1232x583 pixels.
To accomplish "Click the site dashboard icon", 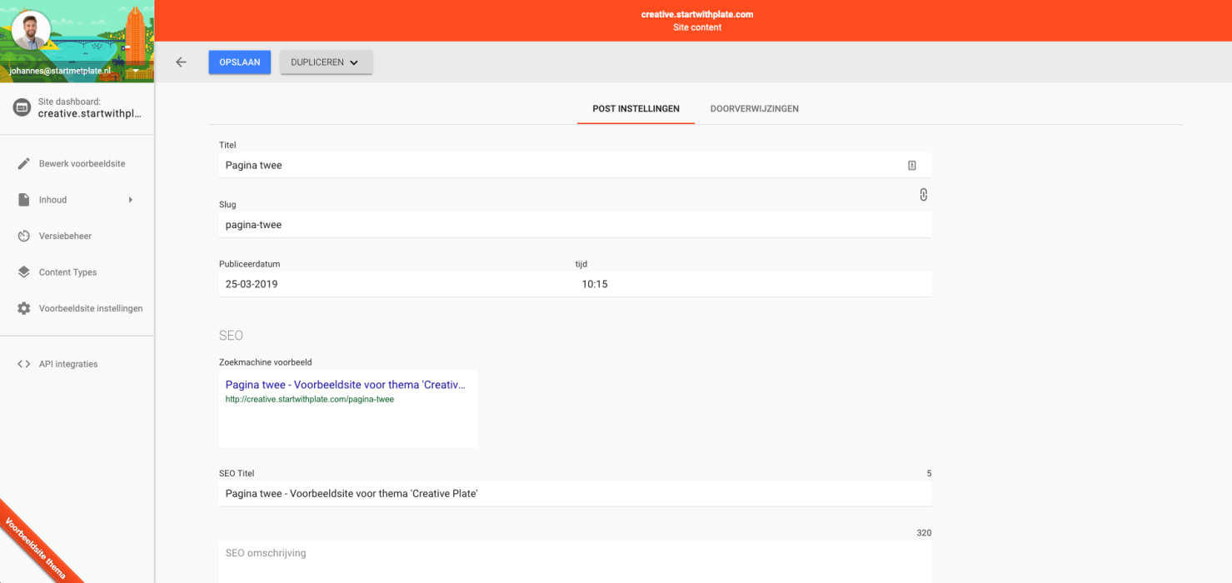I will coord(22,107).
